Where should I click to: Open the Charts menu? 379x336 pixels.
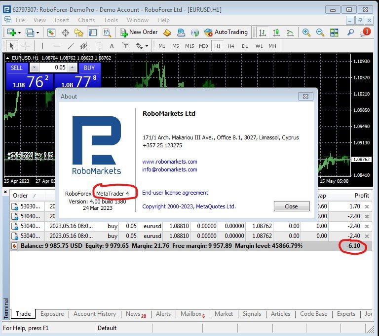tap(86, 20)
